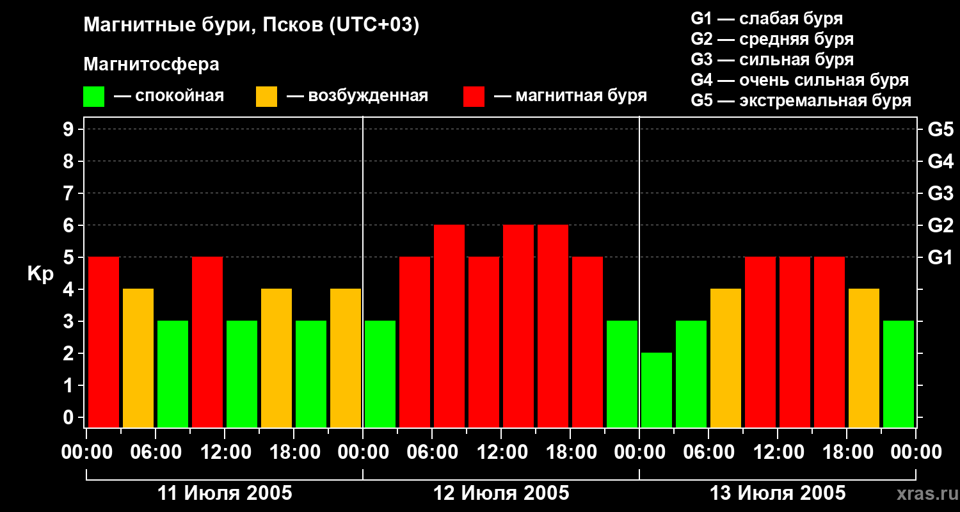
Task: Click the red Kp 5 bar at 18:00–21:00, 12 Июля
Action: pyautogui.click(x=588, y=342)
